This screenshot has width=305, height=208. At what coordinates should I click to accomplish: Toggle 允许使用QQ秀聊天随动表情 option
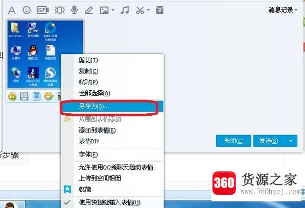(112, 167)
